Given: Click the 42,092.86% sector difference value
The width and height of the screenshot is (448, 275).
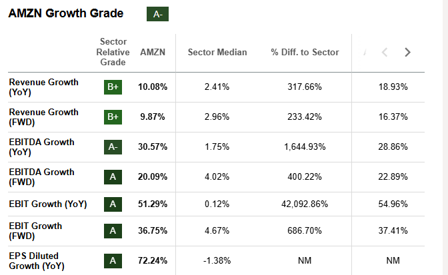Looking at the screenshot, I should (x=305, y=204).
